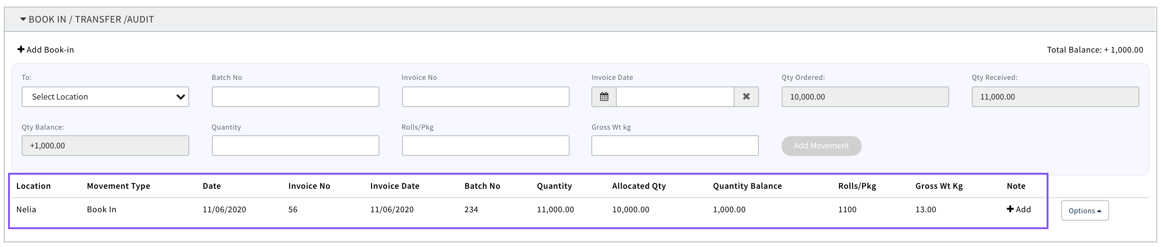Click the Qty Received field
Screen dimensions: 1161x247
(1055, 97)
